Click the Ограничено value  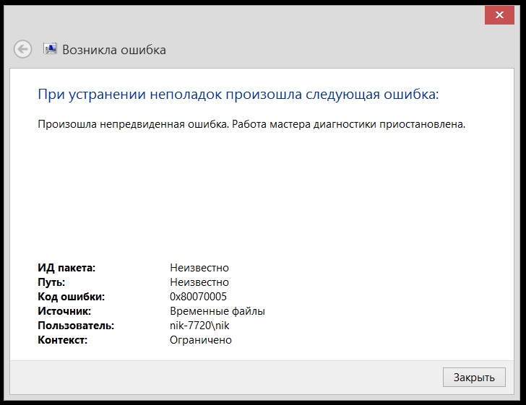tap(201, 339)
